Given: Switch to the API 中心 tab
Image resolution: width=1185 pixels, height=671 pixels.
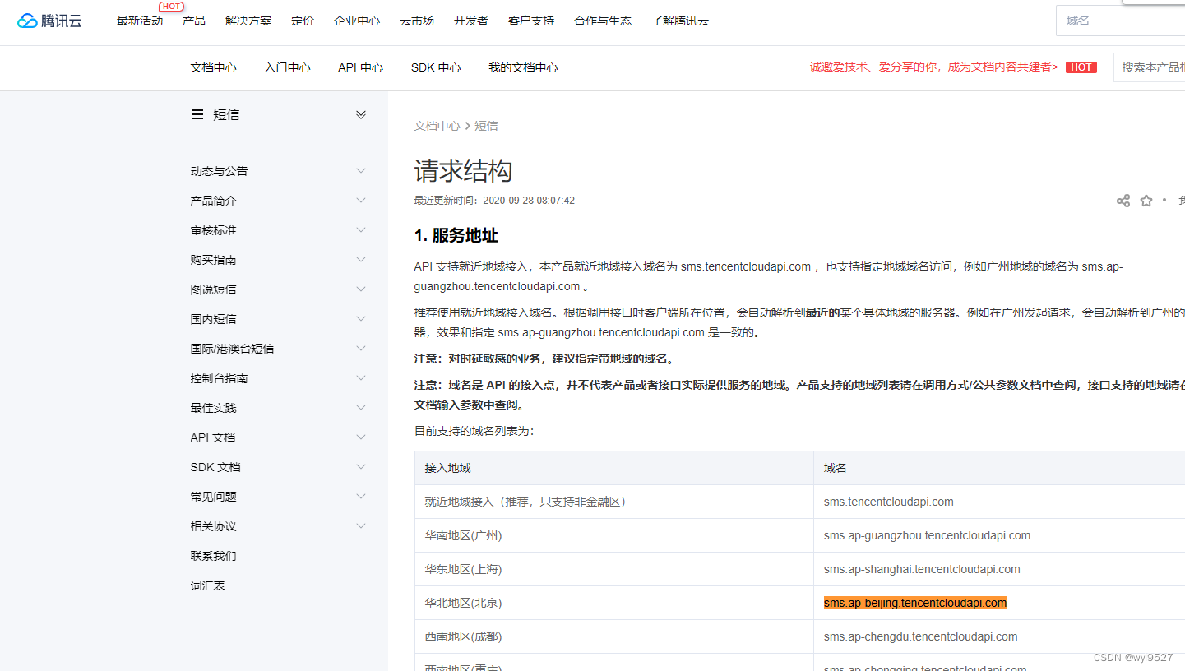Looking at the screenshot, I should [x=360, y=67].
